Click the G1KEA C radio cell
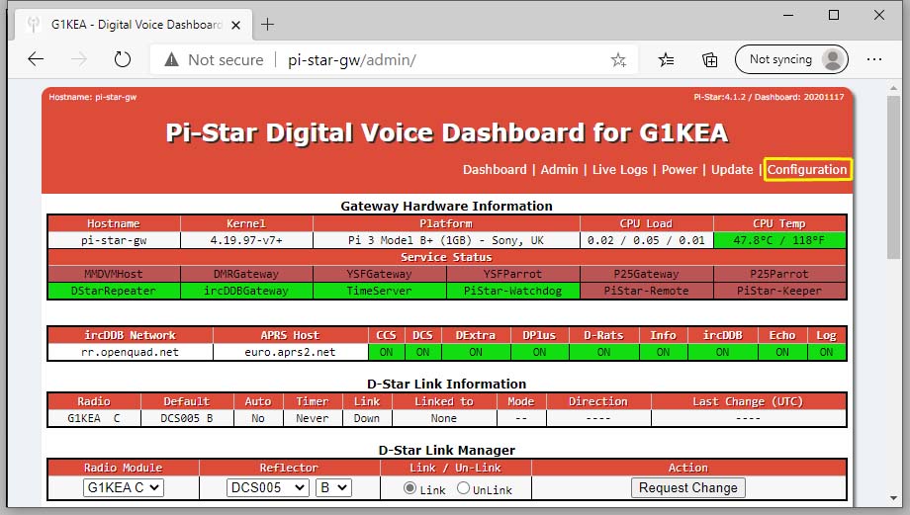 coord(94,418)
